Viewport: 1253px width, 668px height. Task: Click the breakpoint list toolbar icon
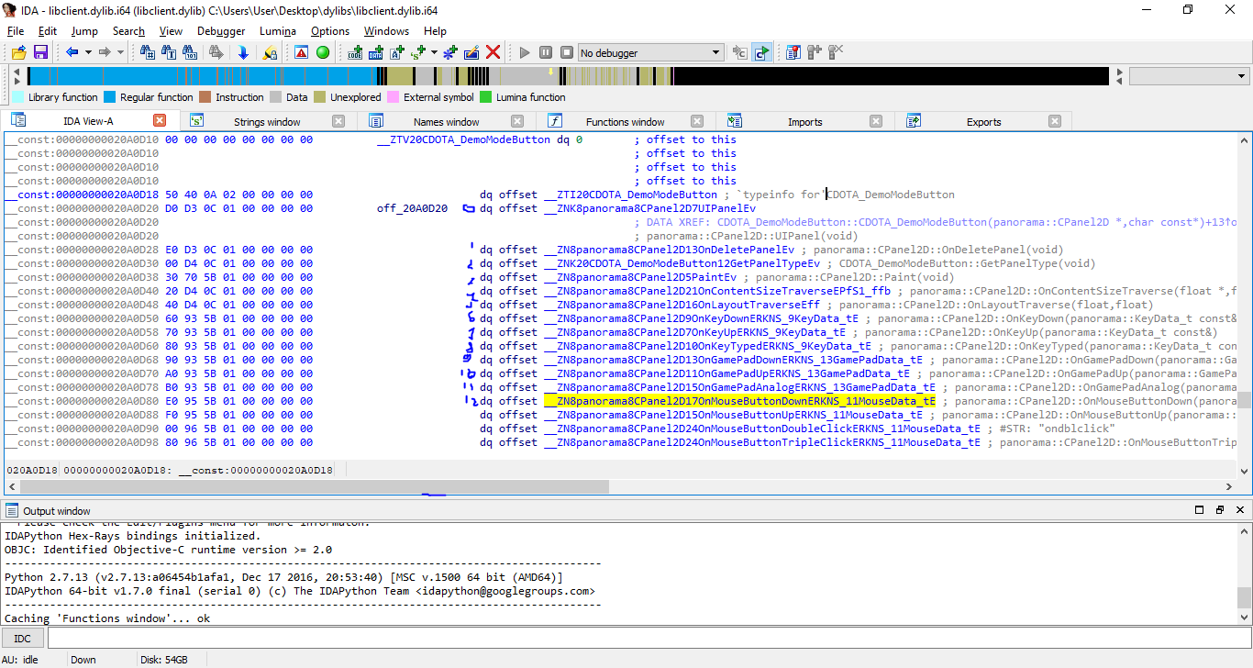point(793,52)
